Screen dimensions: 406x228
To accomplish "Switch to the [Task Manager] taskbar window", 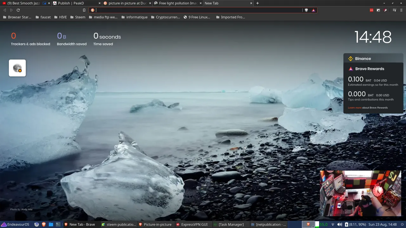I will 230,225.
